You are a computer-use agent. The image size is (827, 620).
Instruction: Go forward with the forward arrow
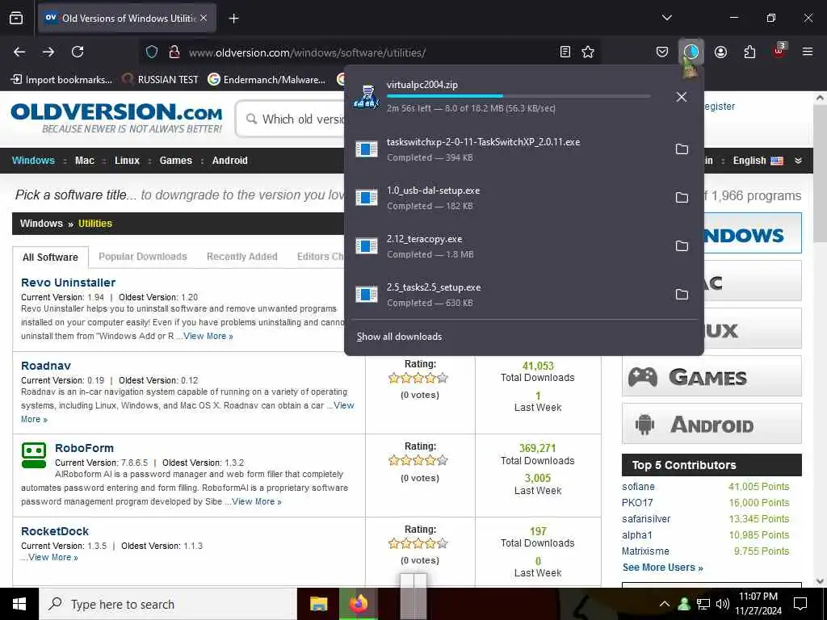48,52
